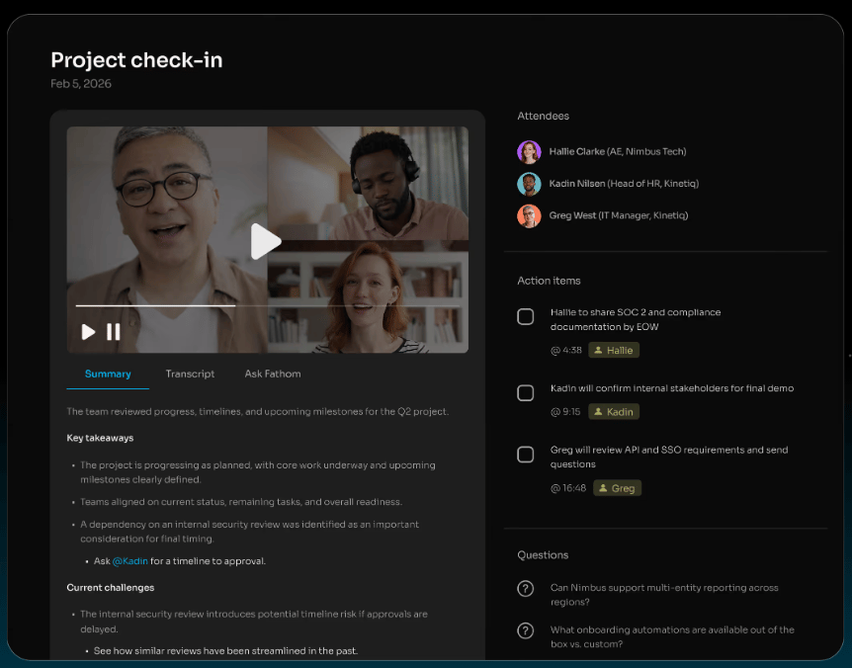This screenshot has height=668, width=852.
Task: Click the Project check-in title
Action: pyautogui.click(x=136, y=60)
